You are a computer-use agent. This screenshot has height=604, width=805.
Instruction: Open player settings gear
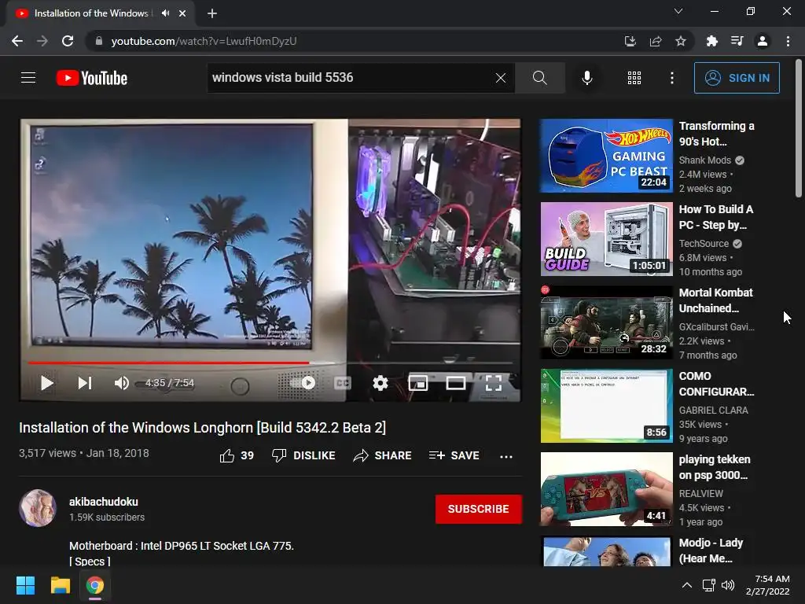coord(380,383)
